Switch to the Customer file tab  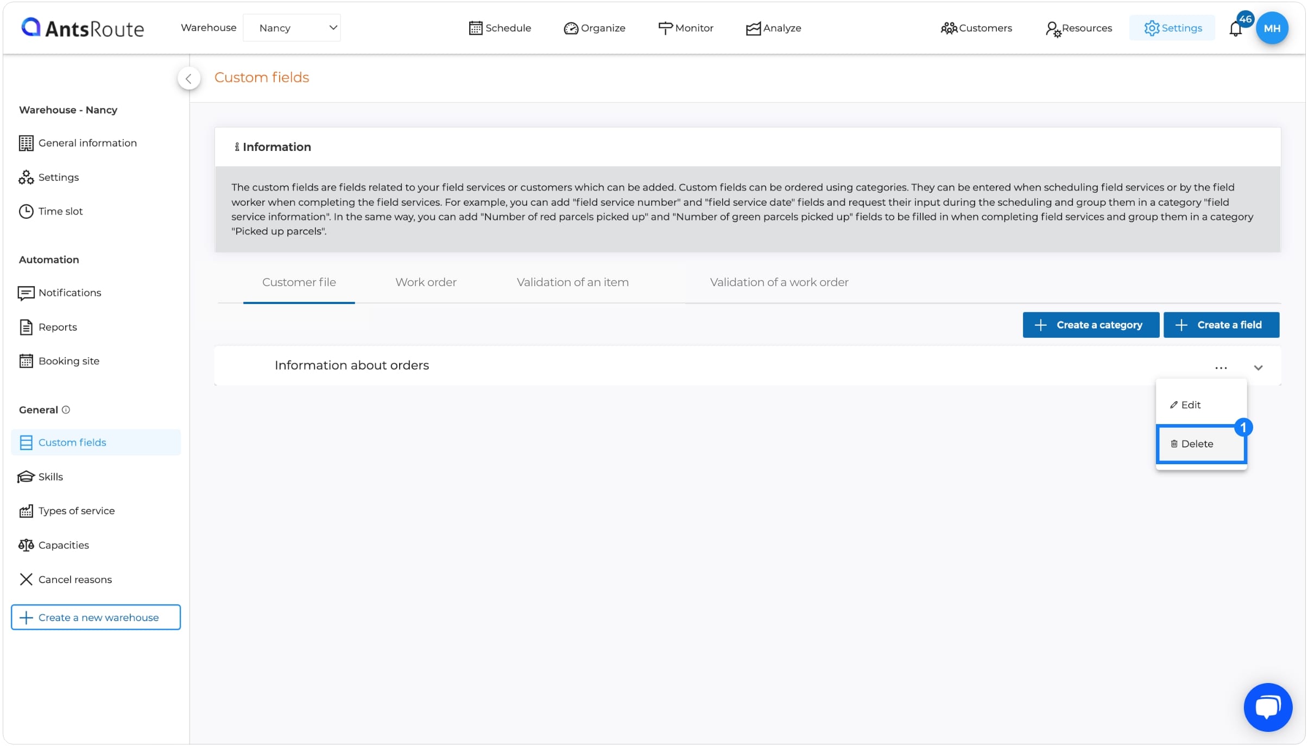[299, 282]
